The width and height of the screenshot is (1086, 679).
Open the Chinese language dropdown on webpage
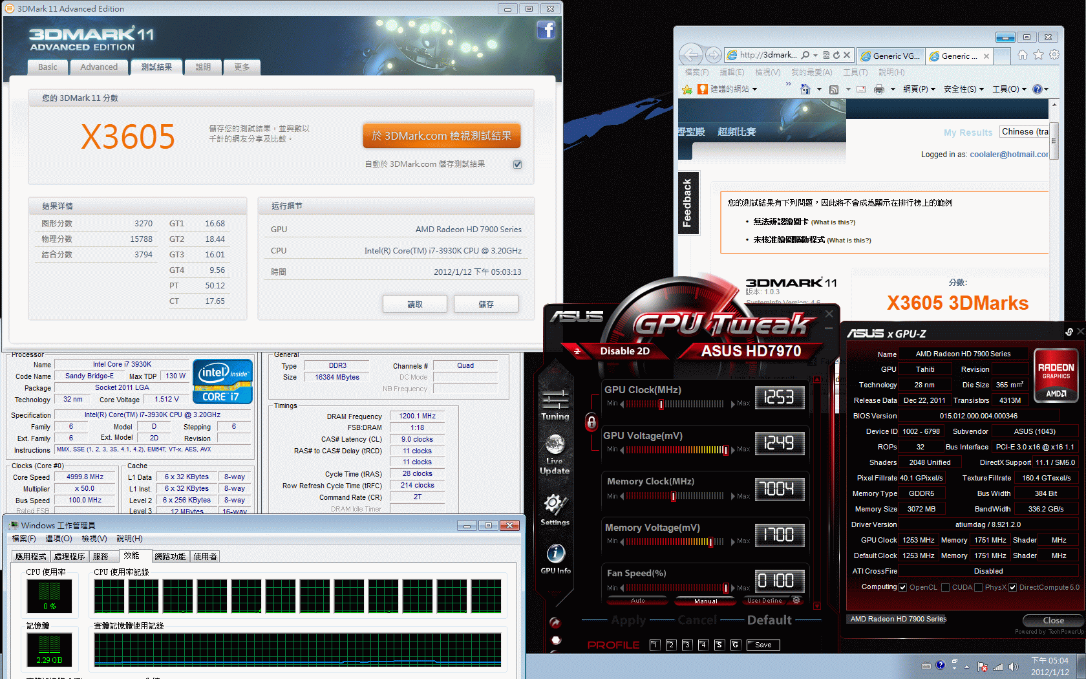1024,132
